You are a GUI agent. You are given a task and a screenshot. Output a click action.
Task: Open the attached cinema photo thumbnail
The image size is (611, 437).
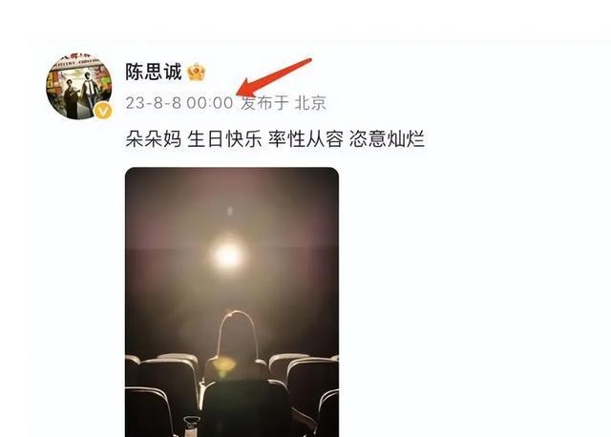(232, 302)
